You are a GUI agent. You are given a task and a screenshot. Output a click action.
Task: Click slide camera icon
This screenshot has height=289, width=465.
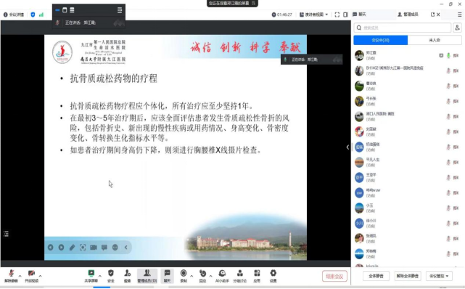click(94, 247)
